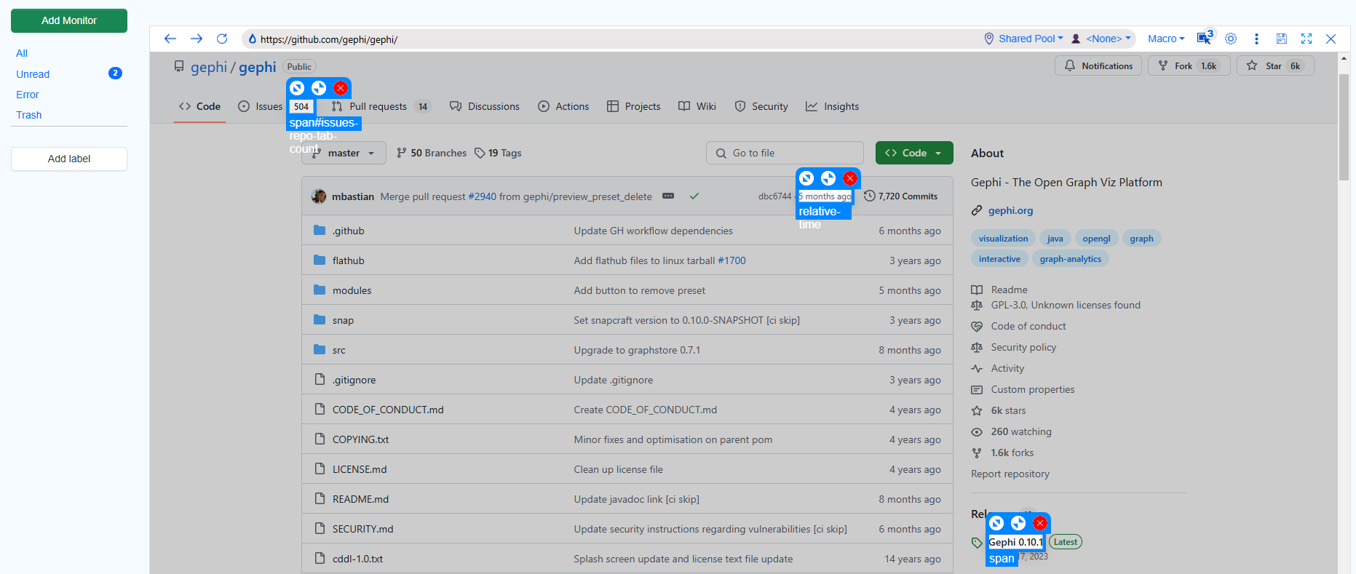
Task: Save the monitor with floppy disk icon
Action: point(1281,39)
